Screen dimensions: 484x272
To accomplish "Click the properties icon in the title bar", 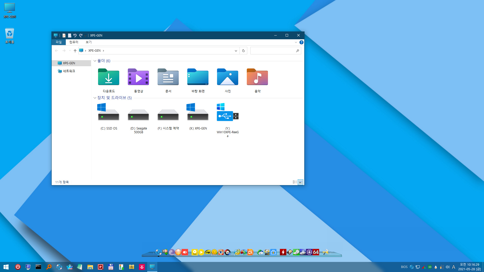I will tap(64, 36).
